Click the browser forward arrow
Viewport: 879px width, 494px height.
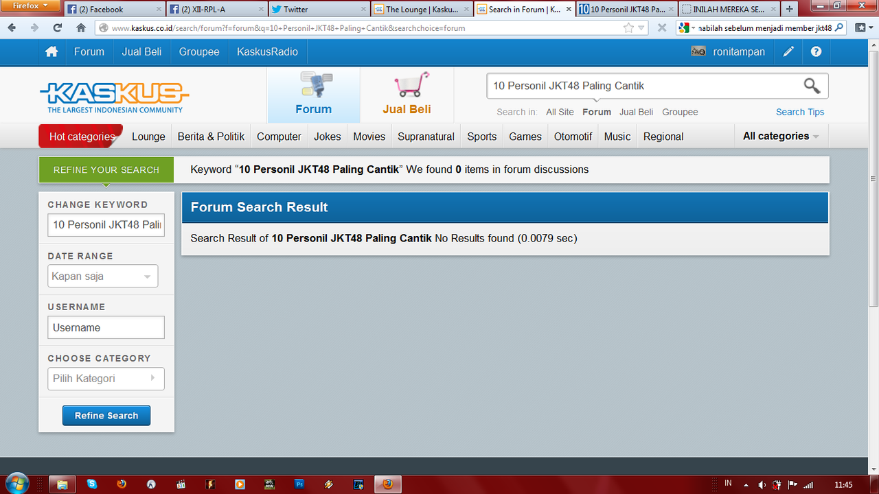34,28
